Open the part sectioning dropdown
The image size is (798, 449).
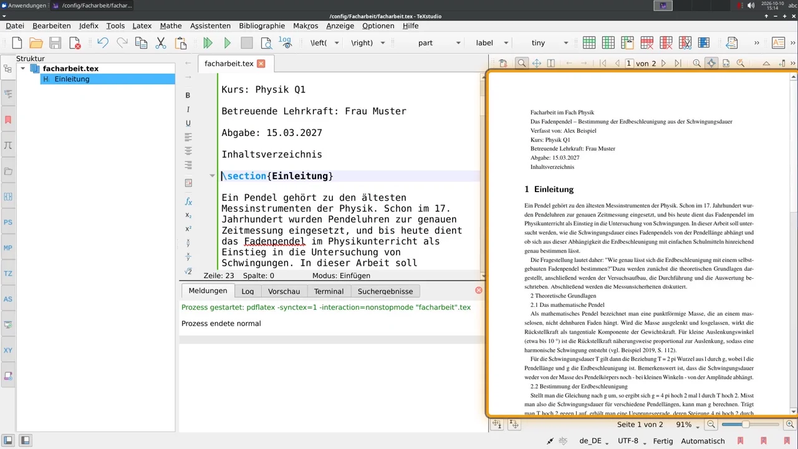pyautogui.click(x=439, y=43)
